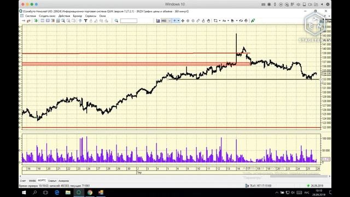
Task: Open the Создать окно menu
Action: [47, 16]
